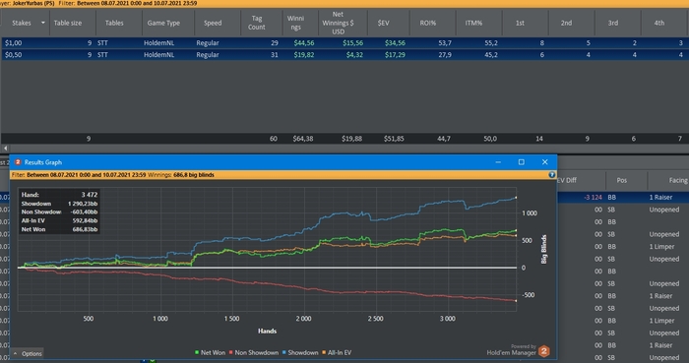Click the $64,38 total winnings summary
689x363 pixels.
[303, 139]
